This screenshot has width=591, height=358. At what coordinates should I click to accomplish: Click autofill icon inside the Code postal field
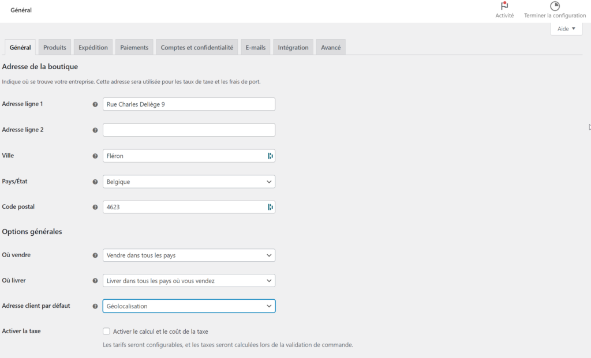click(x=270, y=207)
